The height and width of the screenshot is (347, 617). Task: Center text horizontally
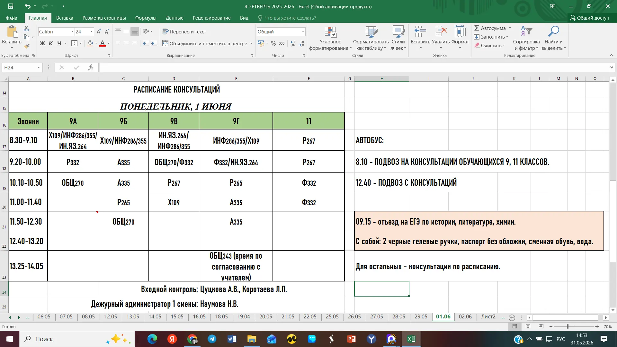pos(126,43)
